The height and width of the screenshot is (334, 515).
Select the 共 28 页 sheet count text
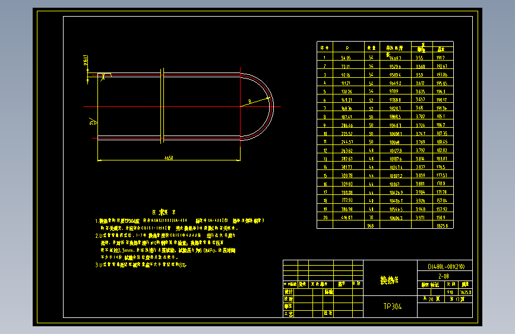[431, 299]
